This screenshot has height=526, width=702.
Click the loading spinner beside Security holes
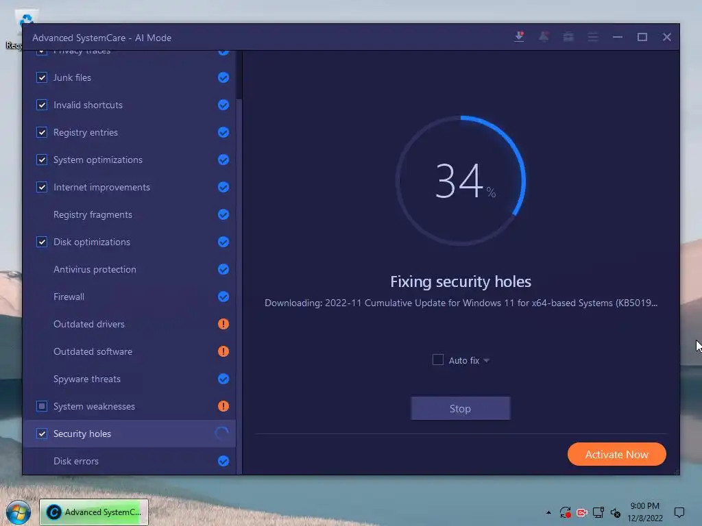click(222, 434)
